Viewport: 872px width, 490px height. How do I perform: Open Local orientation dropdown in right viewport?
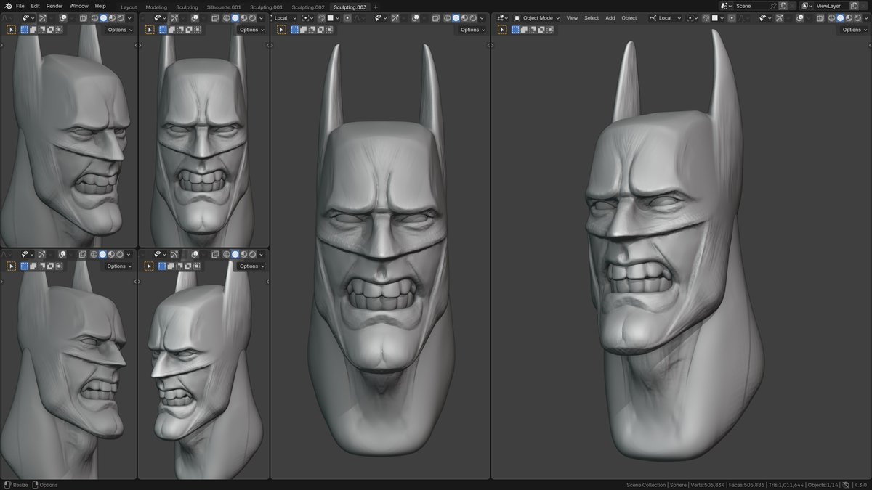(x=666, y=18)
